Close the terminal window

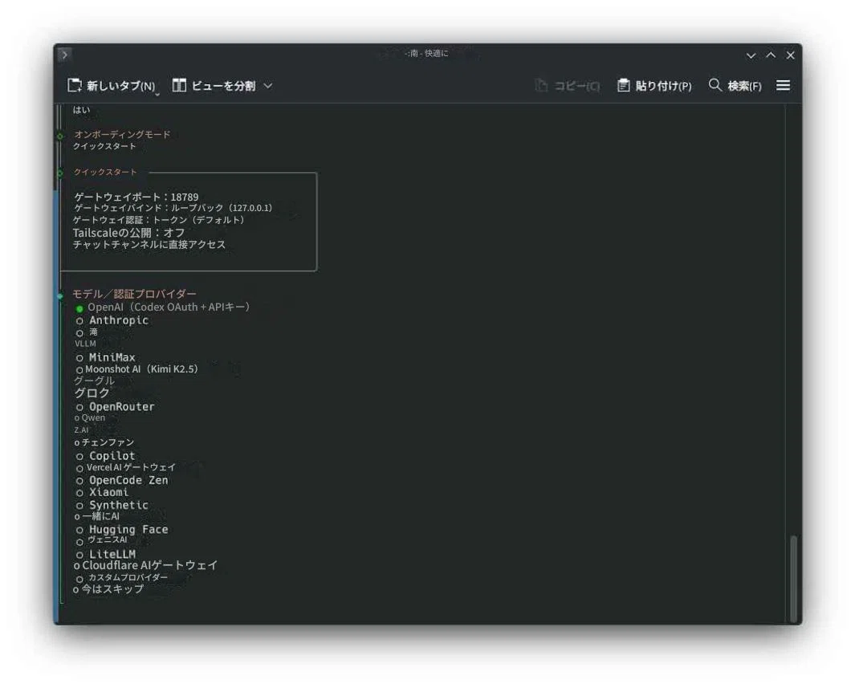pos(790,55)
